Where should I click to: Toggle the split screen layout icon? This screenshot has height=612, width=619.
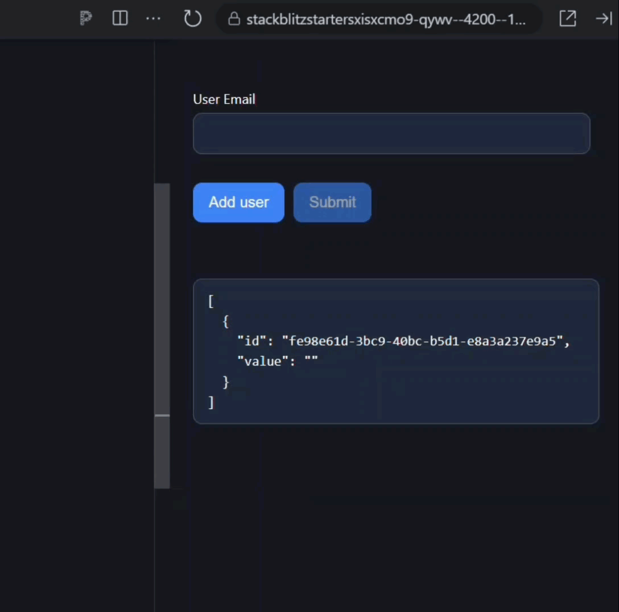[x=120, y=18]
